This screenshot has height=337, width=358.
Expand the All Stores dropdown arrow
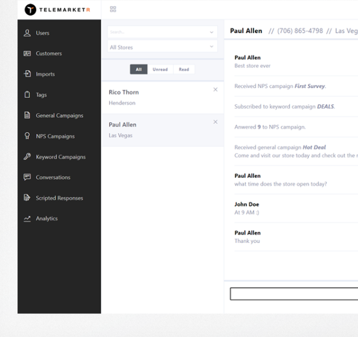tap(212, 47)
